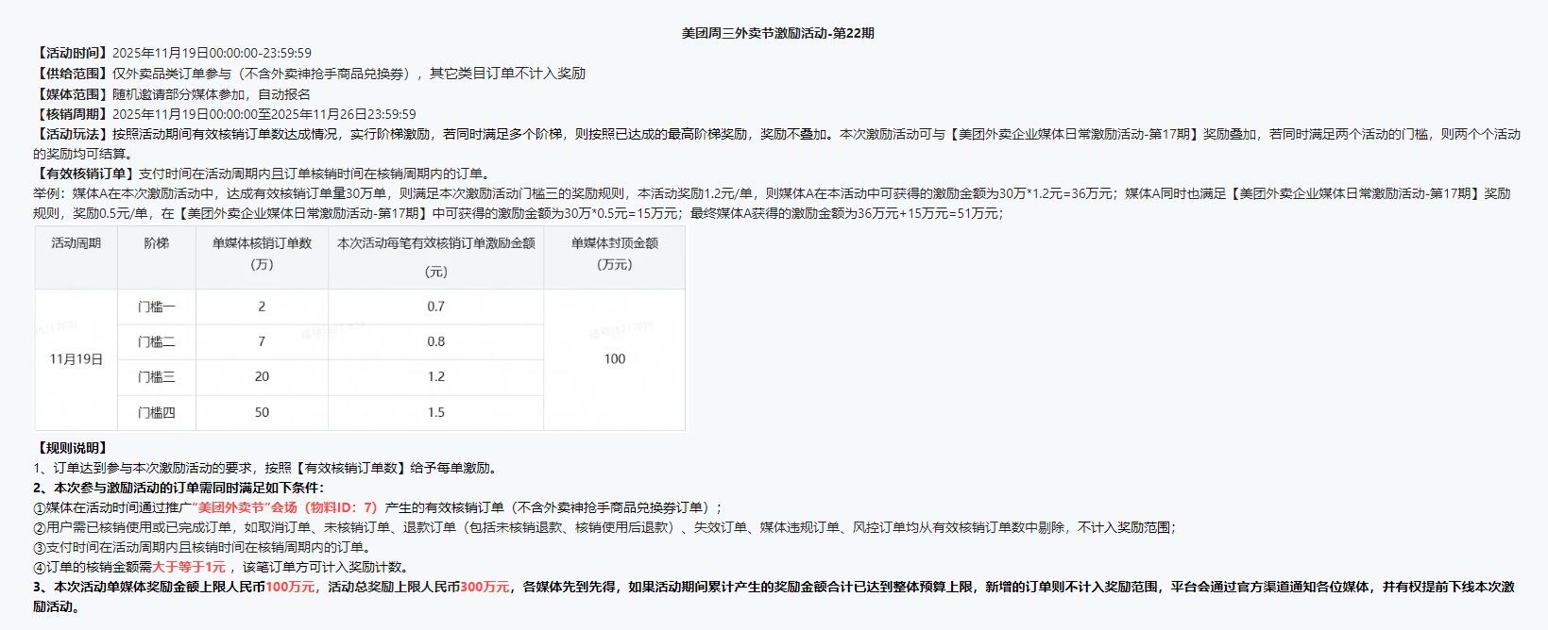Select the 【供给范围】 heading text

coord(72,74)
